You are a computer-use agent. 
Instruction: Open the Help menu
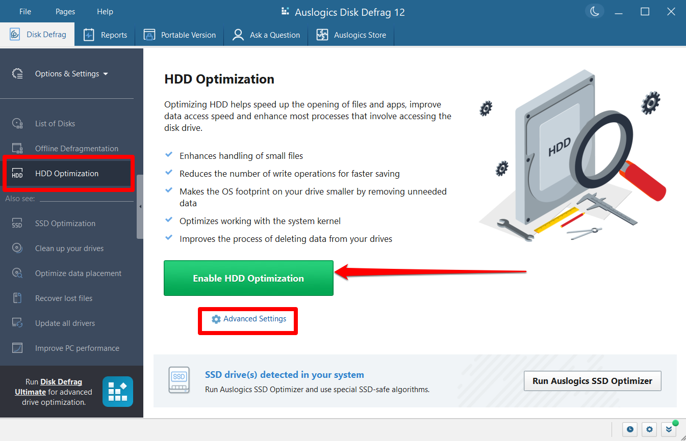pyautogui.click(x=105, y=11)
